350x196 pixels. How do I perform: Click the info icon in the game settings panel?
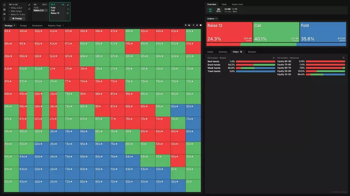pyautogui.click(x=29, y=9)
